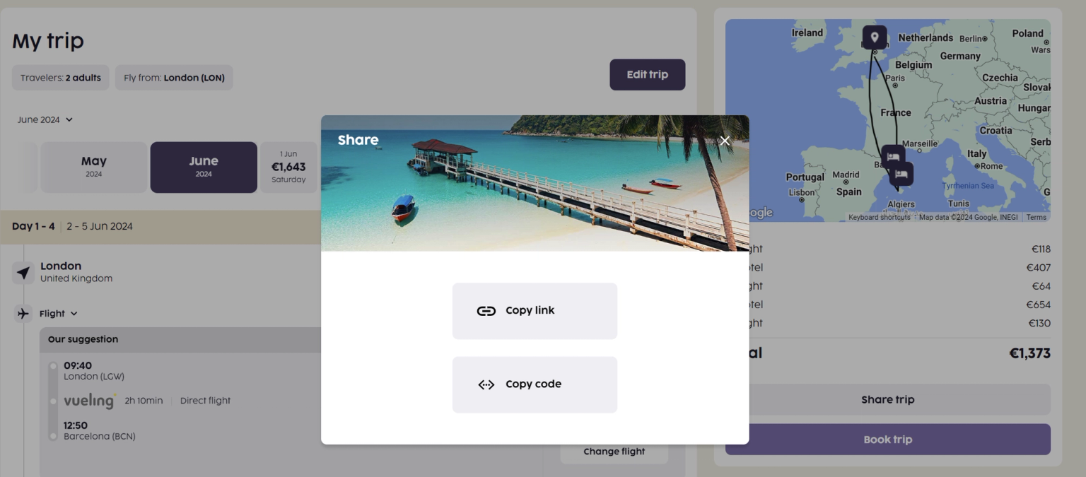
Task: Expand the June 2024 month dropdown
Action: tap(45, 119)
